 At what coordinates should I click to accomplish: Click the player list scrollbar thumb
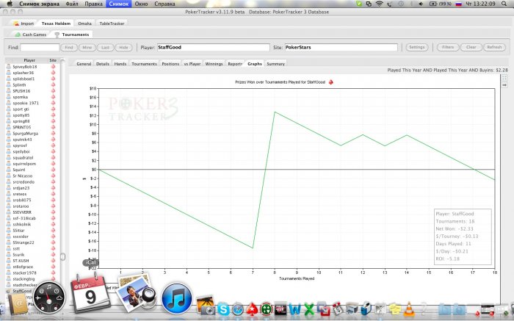click(62, 256)
